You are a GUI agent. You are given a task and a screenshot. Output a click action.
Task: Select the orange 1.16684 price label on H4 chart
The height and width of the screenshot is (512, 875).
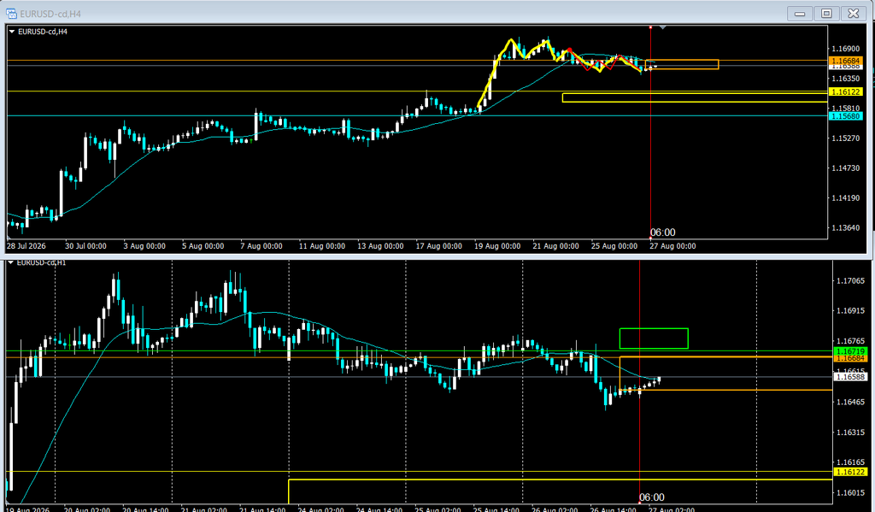click(x=846, y=61)
